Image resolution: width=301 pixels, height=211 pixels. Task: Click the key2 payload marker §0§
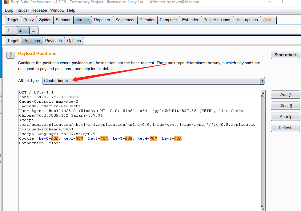pos(104,138)
